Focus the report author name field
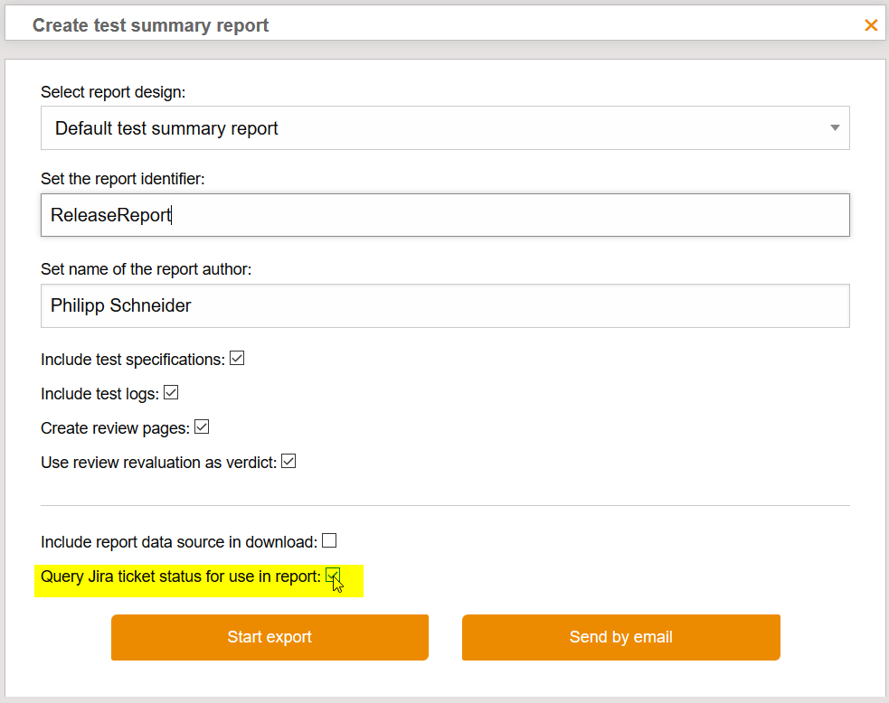Screen dimensions: 889x703 click(x=445, y=306)
